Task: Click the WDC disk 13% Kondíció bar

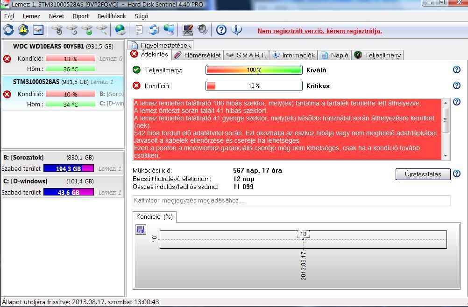Action: pyautogui.click(x=71, y=59)
